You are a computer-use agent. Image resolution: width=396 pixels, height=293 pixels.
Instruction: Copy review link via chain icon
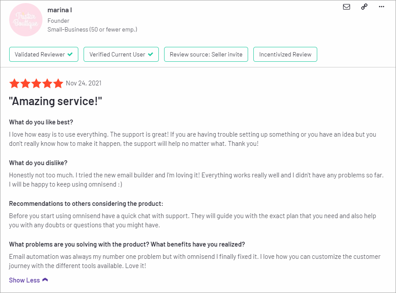pos(364,7)
